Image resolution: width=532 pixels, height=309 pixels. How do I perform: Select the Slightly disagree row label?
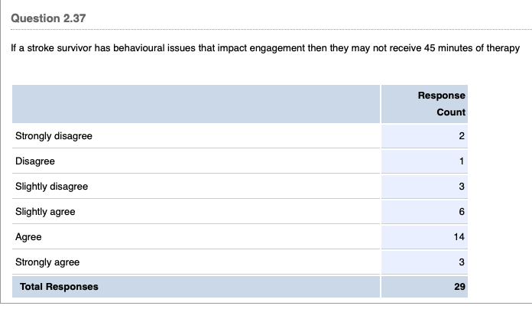(x=51, y=187)
